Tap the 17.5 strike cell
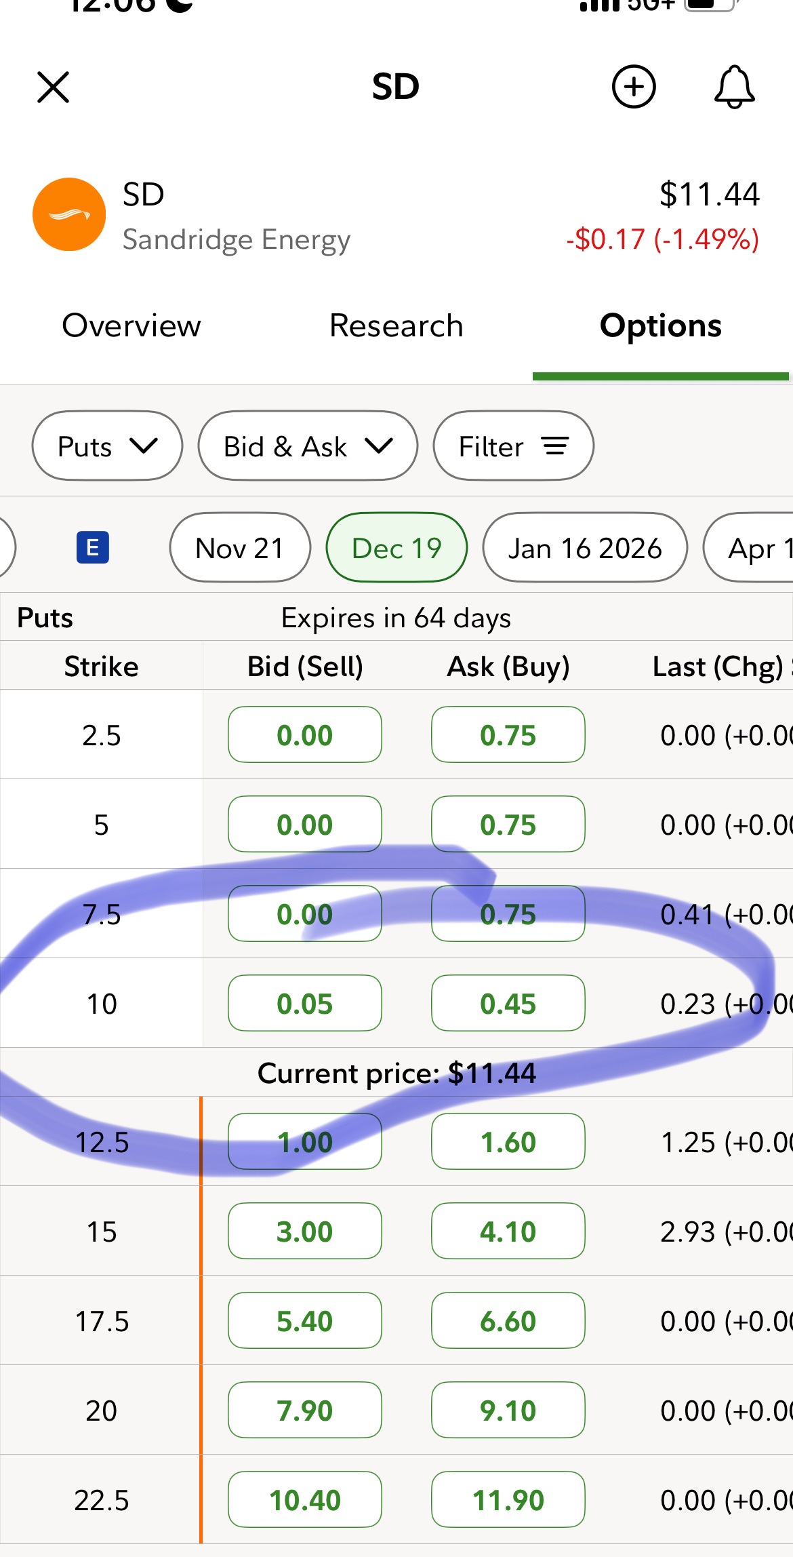793x1557 pixels. tap(102, 1321)
